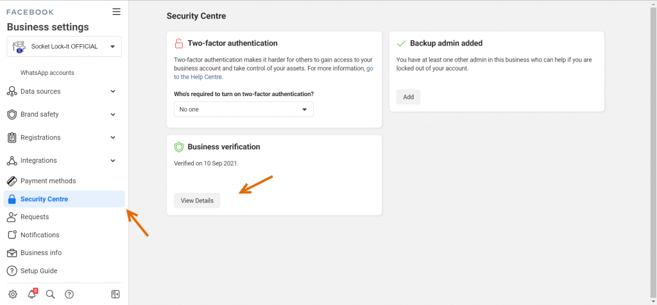
Task: Click the Payment methods card icon
Action: (12, 181)
